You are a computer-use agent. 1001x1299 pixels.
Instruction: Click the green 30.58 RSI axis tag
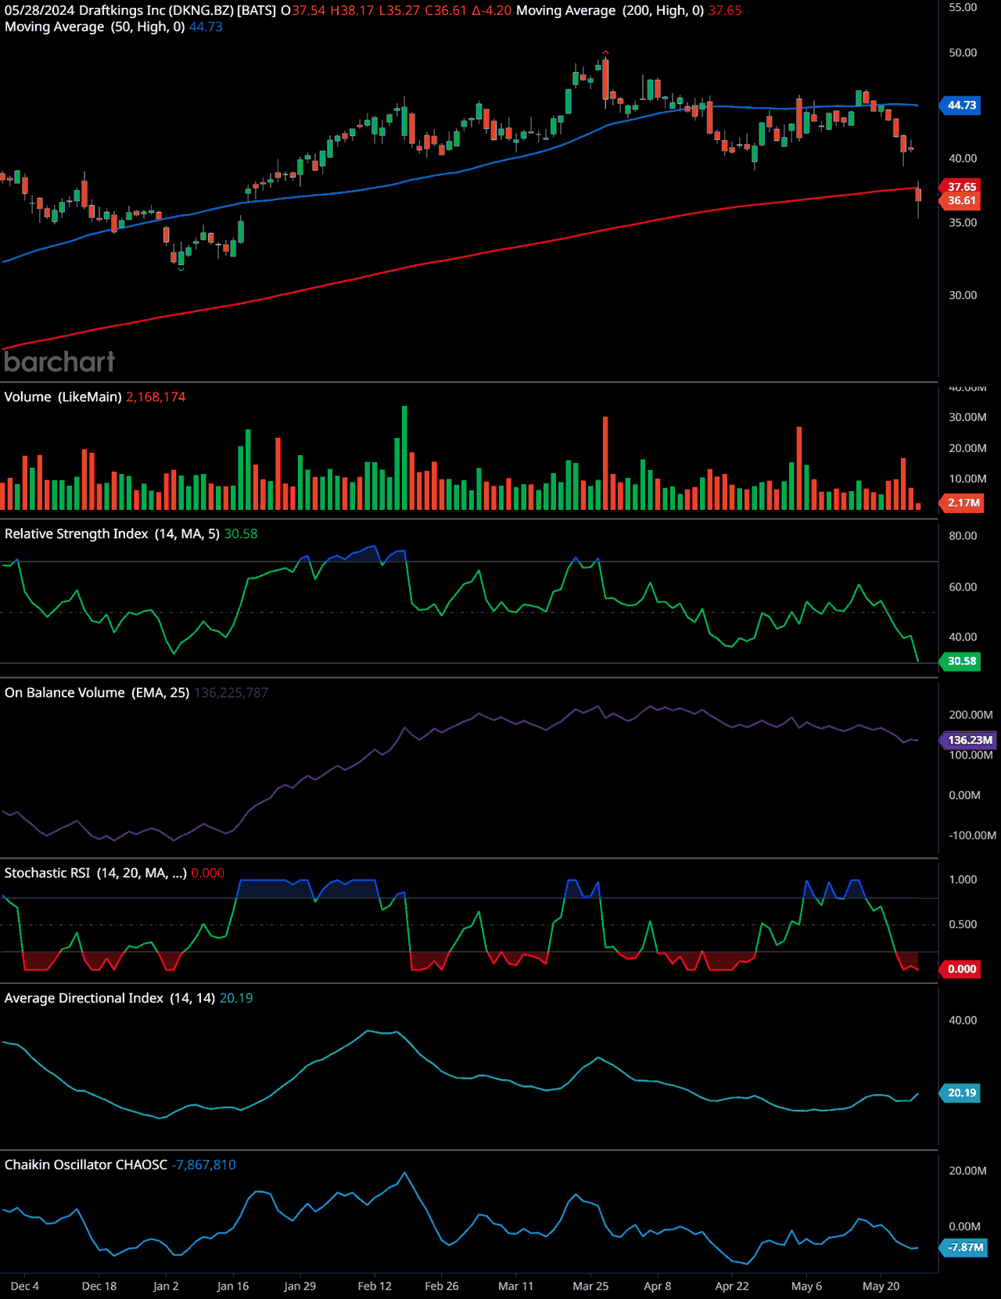(x=961, y=662)
